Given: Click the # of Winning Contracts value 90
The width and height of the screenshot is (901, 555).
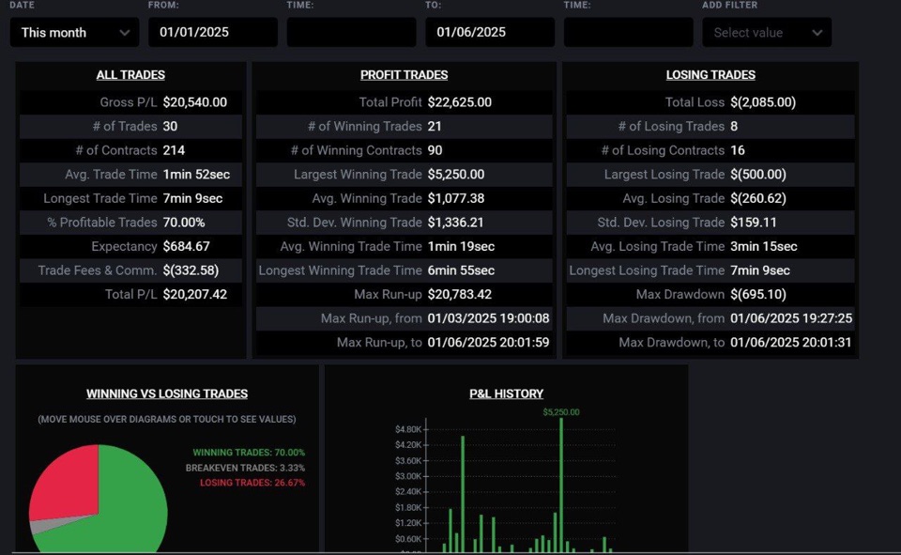Looking at the screenshot, I should [x=435, y=150].
